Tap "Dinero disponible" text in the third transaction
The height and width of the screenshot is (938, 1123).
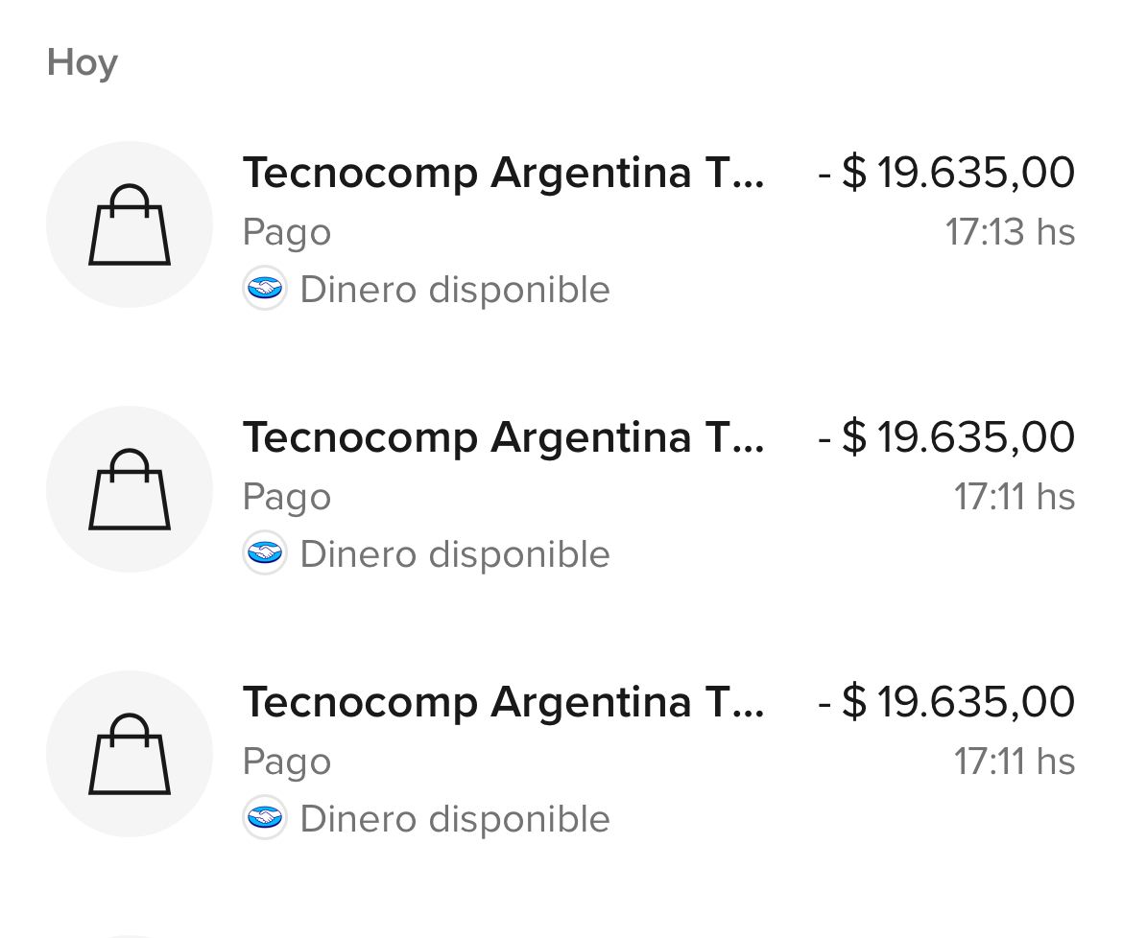(455, 819)
